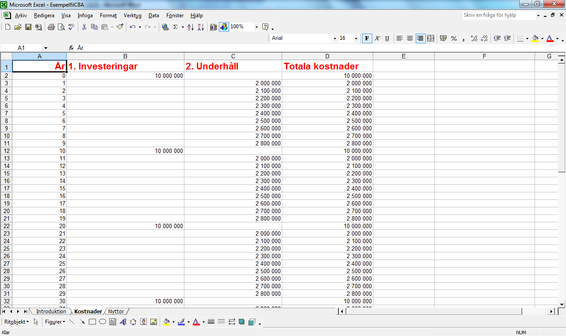Copy the selected cells
Viewport: 566px width, 336px height.
pyautogui.click(x=94, y=27)
